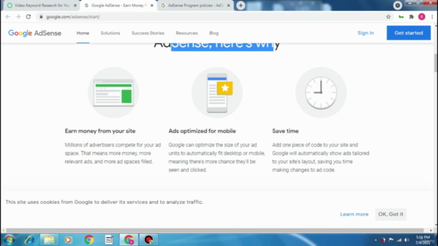Screen dimensions: 438x246
Task: Switch to the Video Keyword Research tab
Action: pos(42,5)
